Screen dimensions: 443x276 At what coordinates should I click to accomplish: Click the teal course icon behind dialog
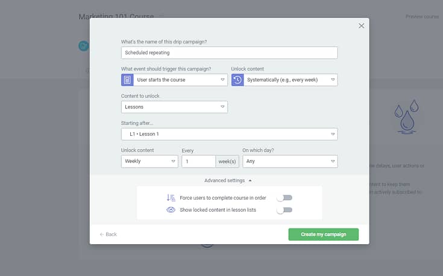[84, 46]
